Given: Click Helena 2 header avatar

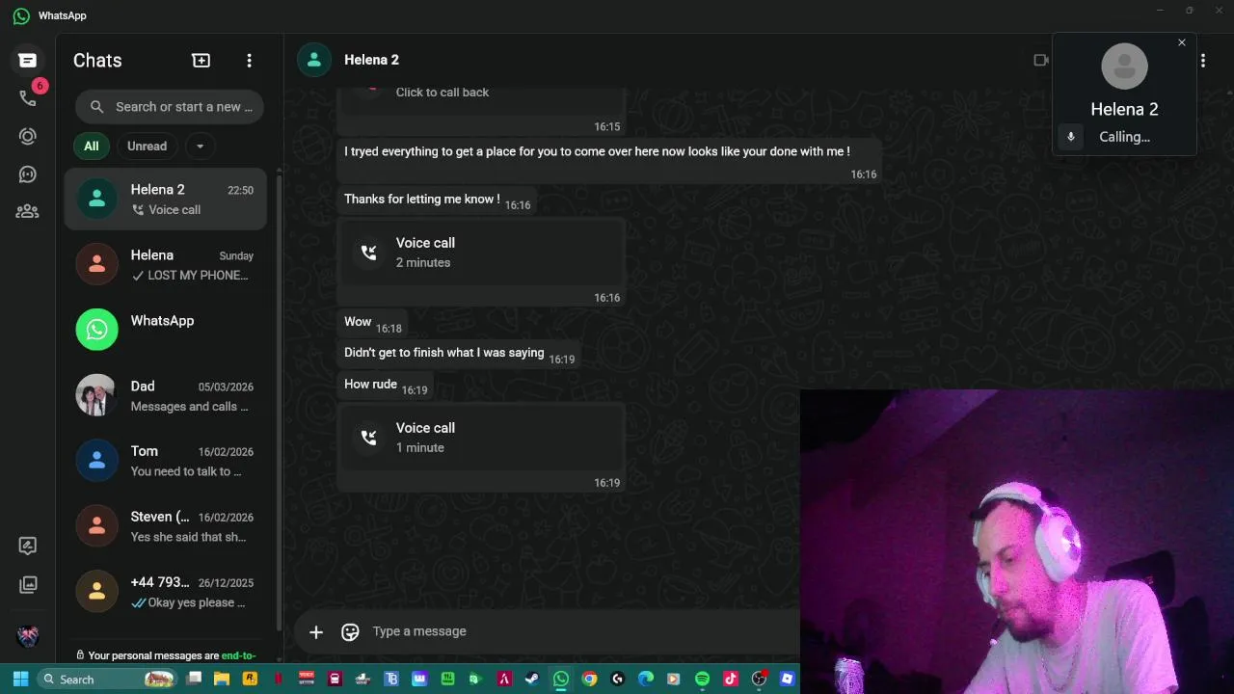Looking at the screenshot, I should point(314,60).
